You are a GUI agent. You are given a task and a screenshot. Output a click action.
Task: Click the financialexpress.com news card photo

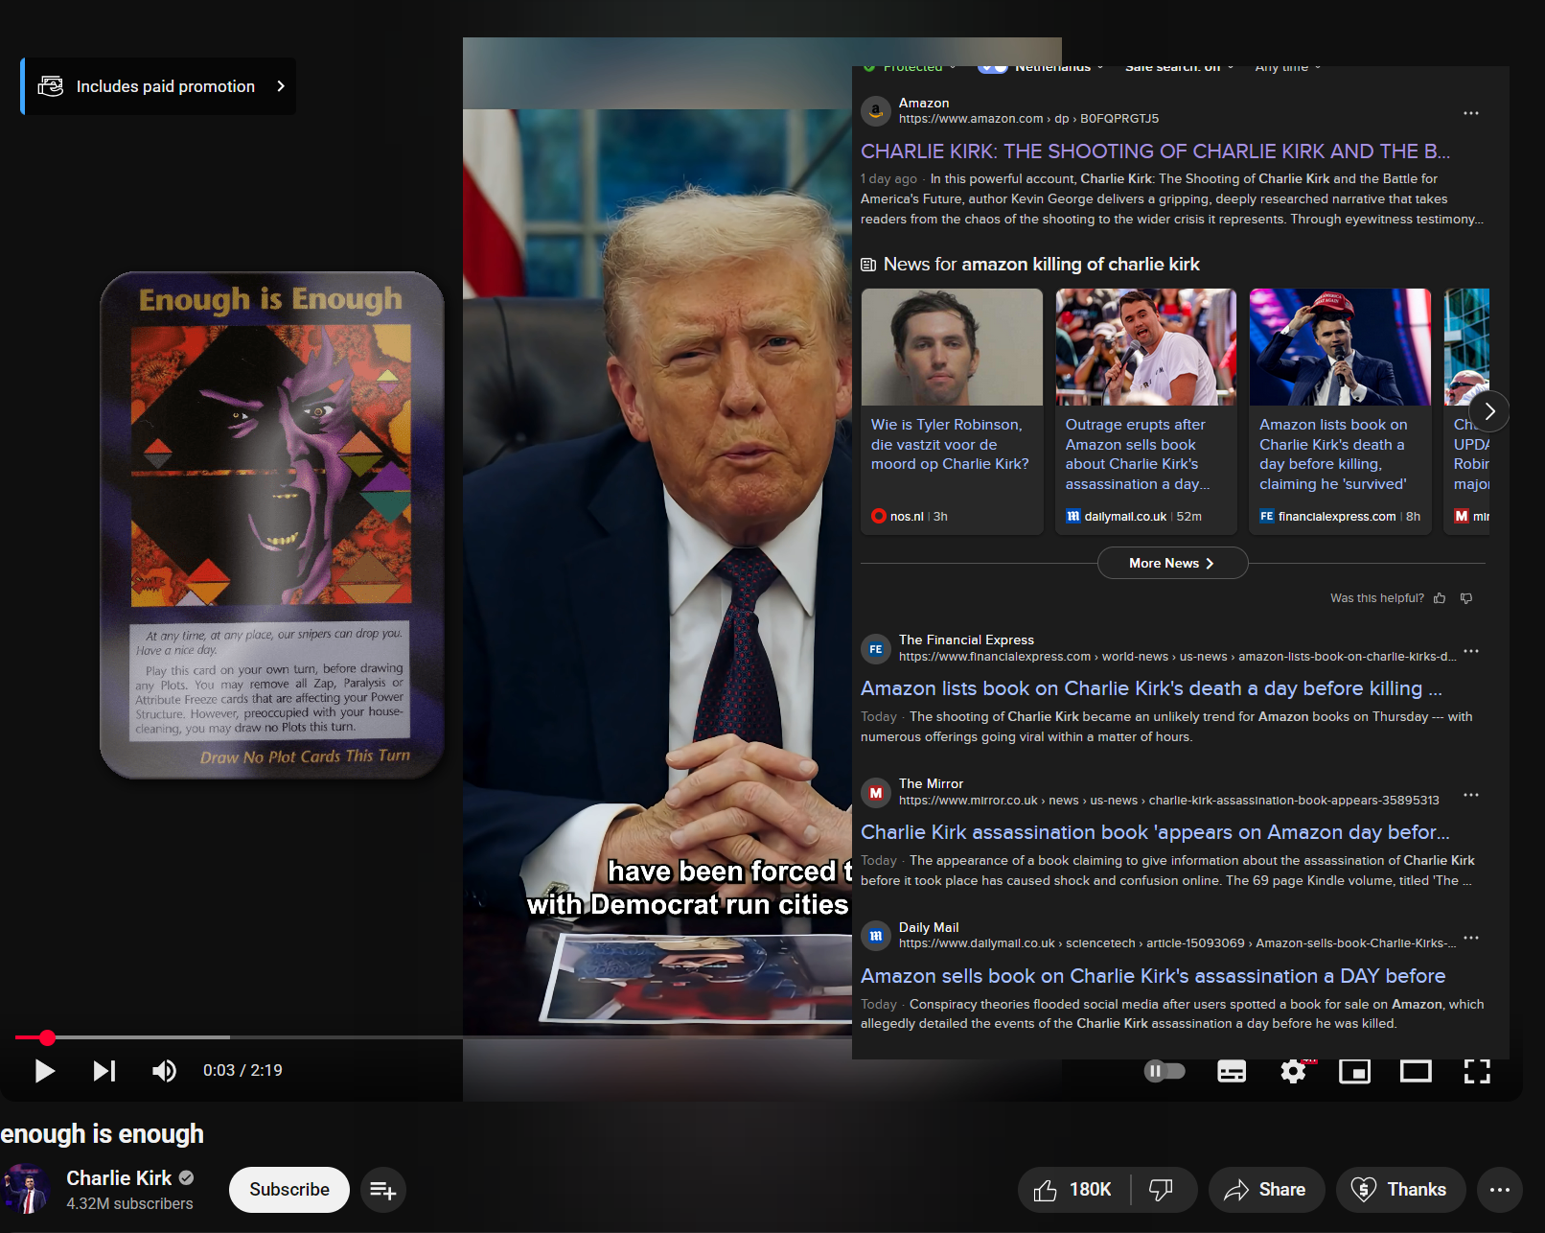[1340, 347]
